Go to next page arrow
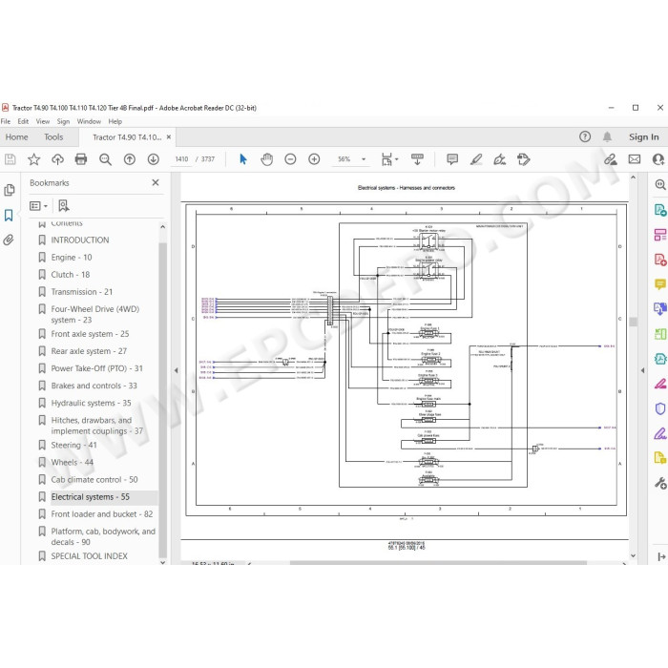 (x=154, y=159)
